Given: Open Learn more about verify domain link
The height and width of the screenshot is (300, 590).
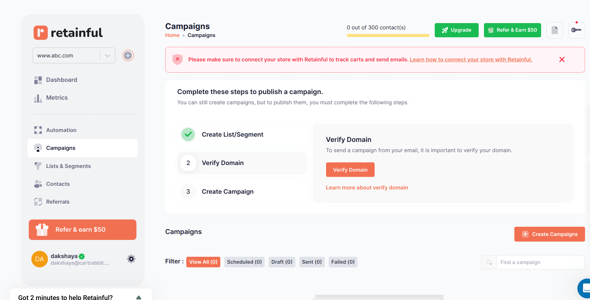Looking at the screenshot, I should pos(367,187).
